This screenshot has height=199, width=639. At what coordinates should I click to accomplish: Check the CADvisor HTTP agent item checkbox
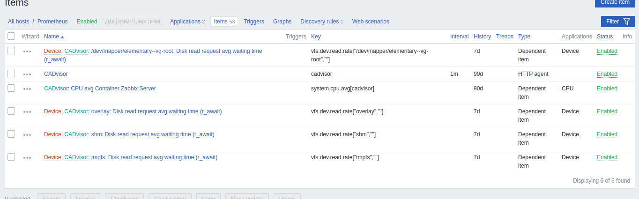(x=12, y=74)
